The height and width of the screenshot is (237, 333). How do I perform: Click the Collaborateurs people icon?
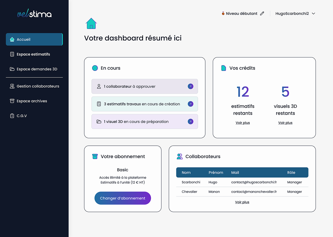tap(180, 157)
